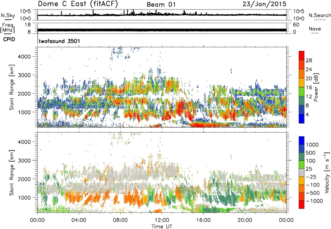Click the '3000' tick of the velocity panel
The image size is (331, 229).
pos(24,160)
